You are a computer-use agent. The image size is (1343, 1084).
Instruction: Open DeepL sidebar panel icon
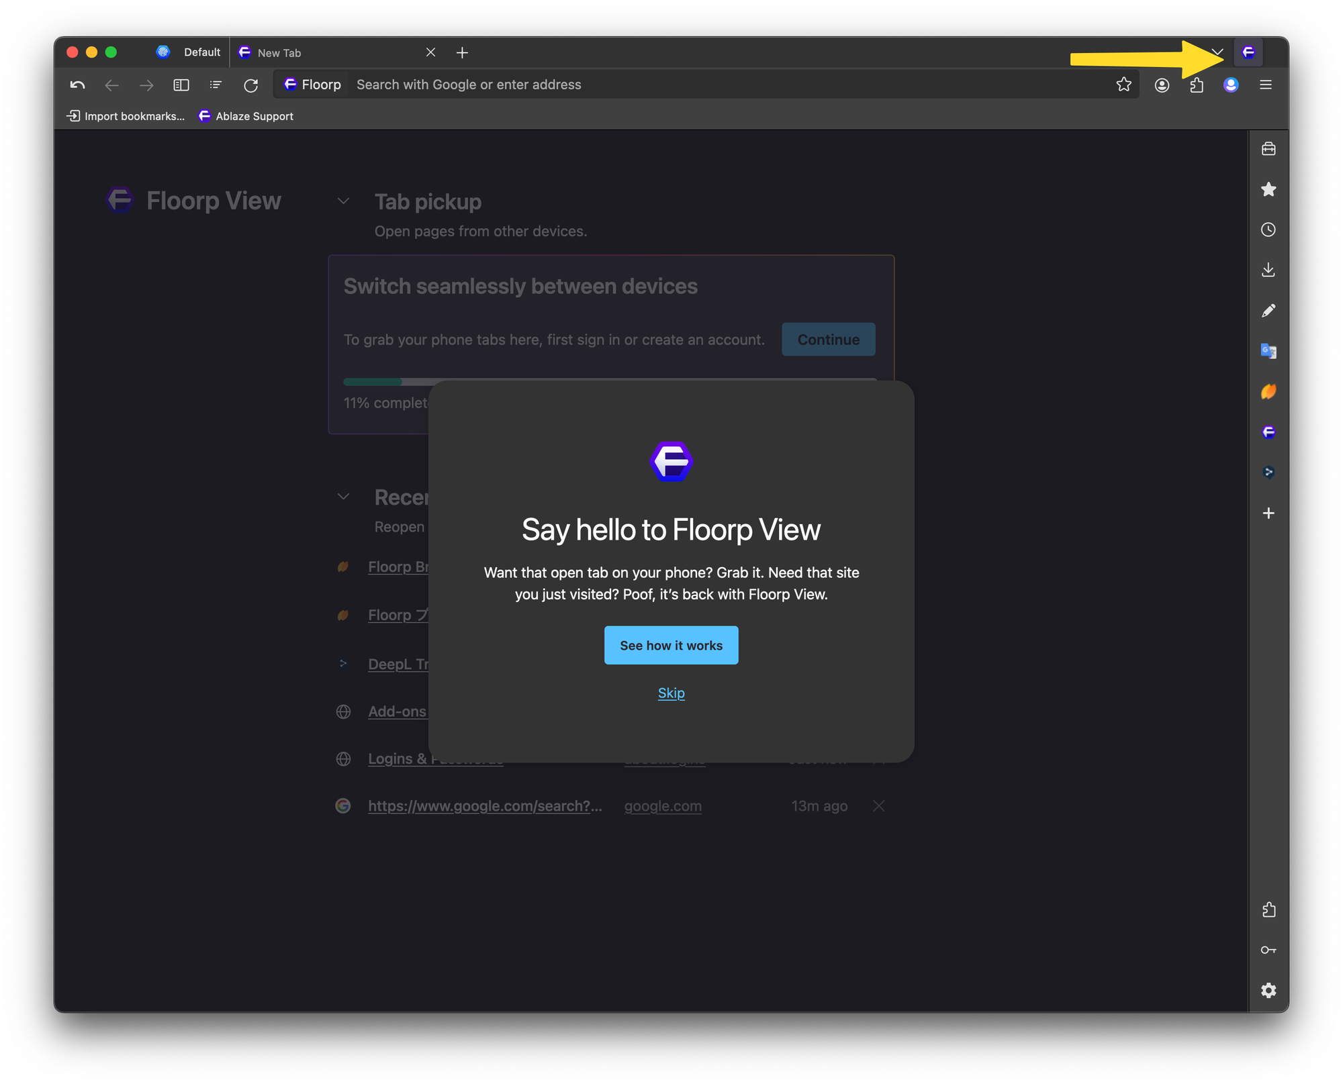1268,473
